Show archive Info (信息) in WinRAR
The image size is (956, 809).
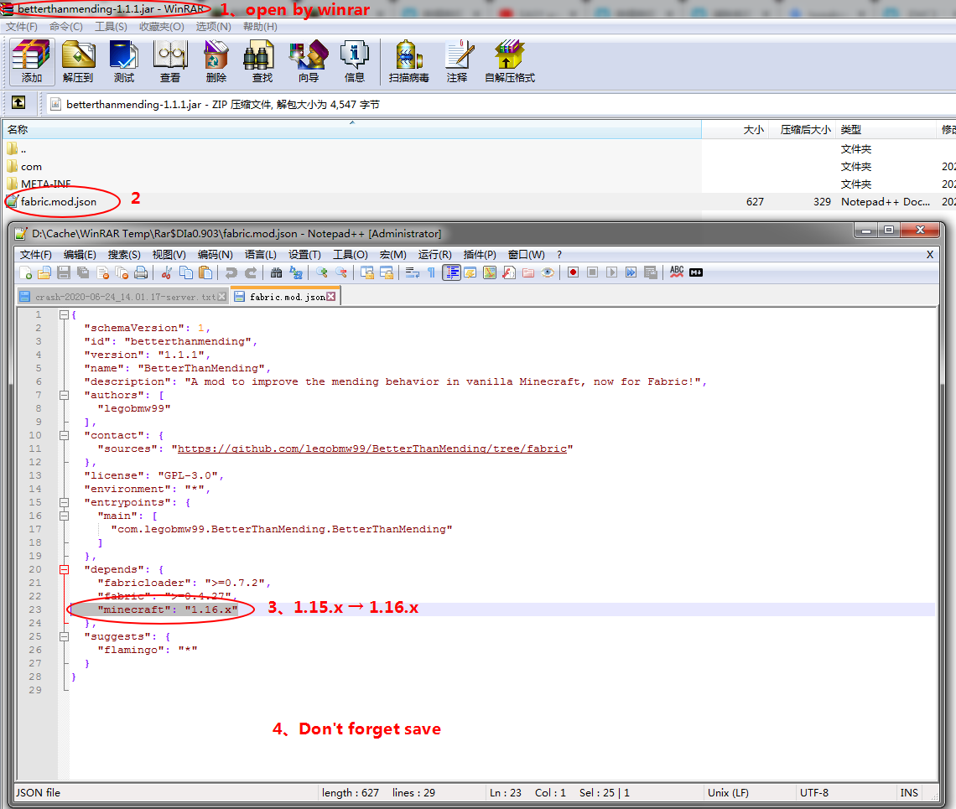pos(354,61)
